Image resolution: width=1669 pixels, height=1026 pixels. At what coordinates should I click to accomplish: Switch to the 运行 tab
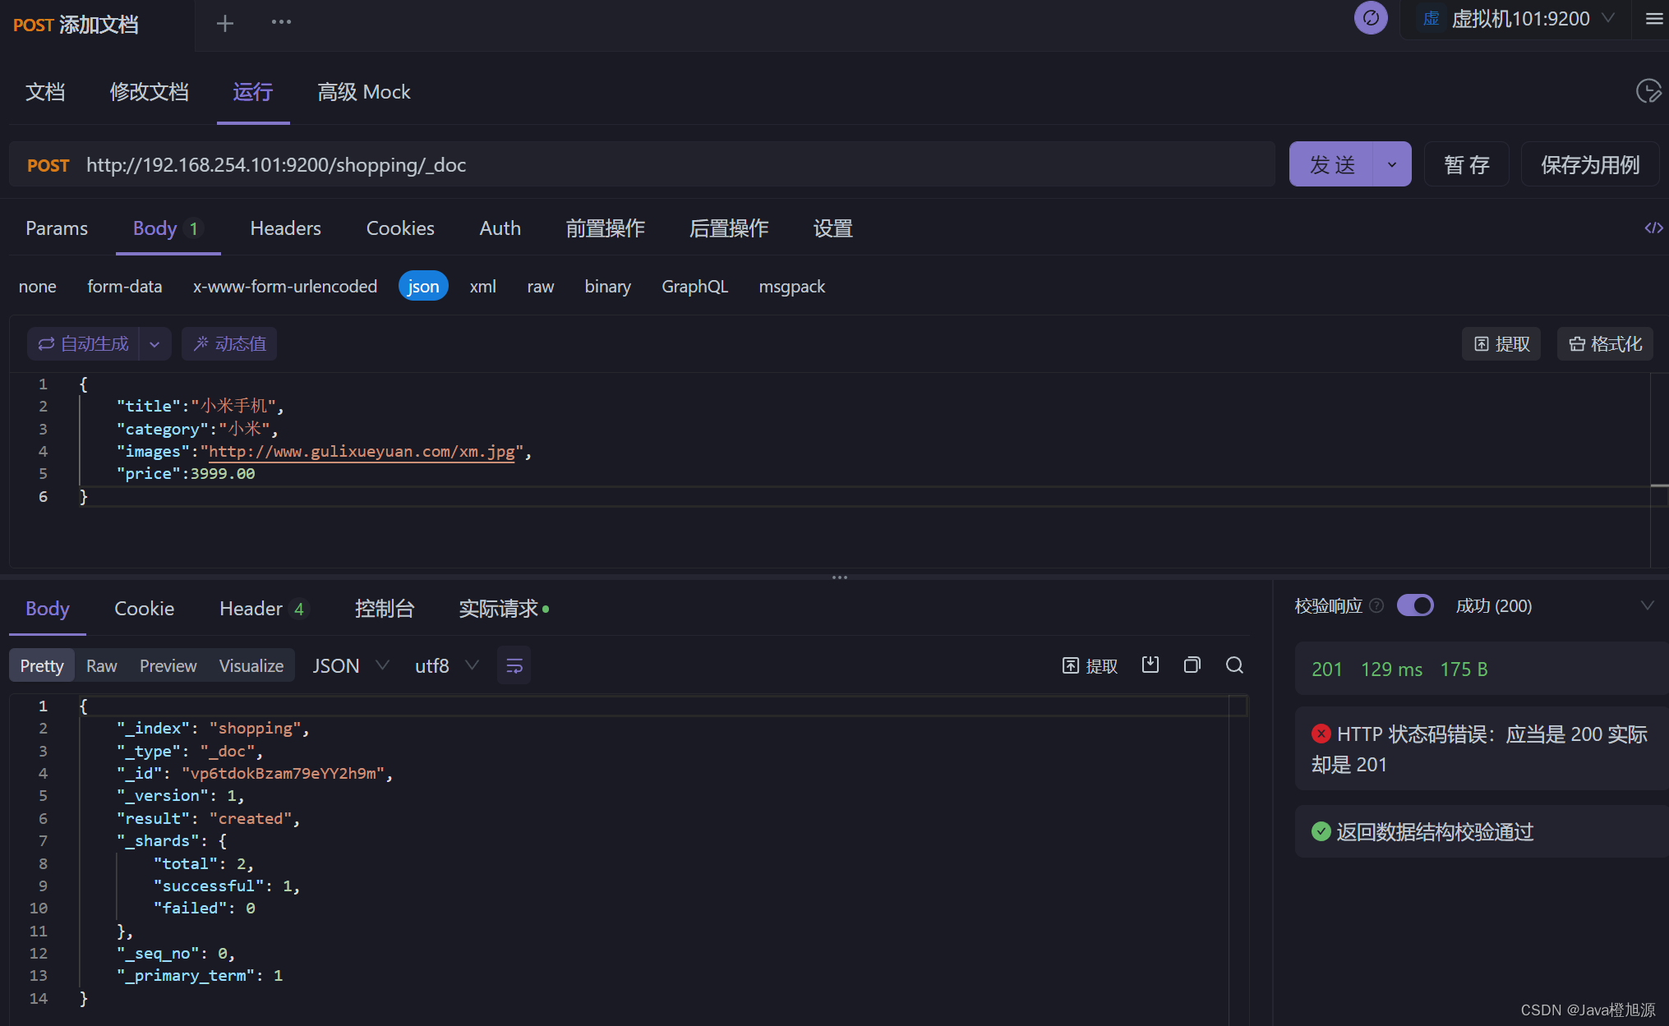pos(252,91)
